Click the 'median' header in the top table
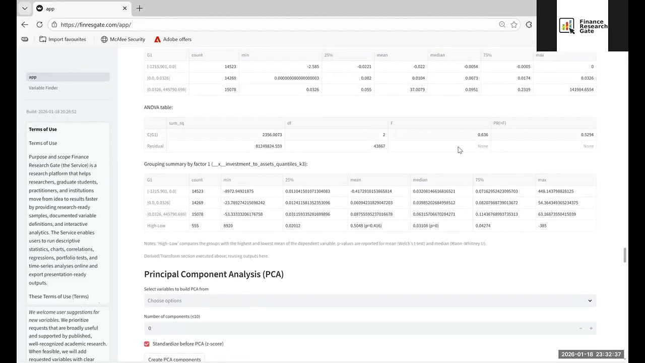Viewport: 645px width, 363px height. tap(437, 55)
